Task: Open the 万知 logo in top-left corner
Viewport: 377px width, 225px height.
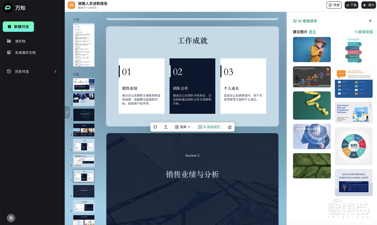Action: click(14, 8)
